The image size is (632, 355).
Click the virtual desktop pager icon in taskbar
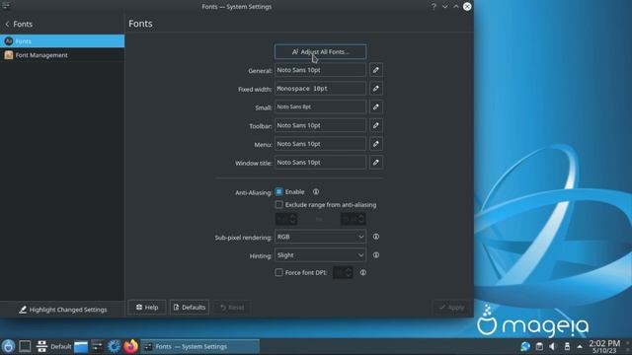tap(25, 346)
